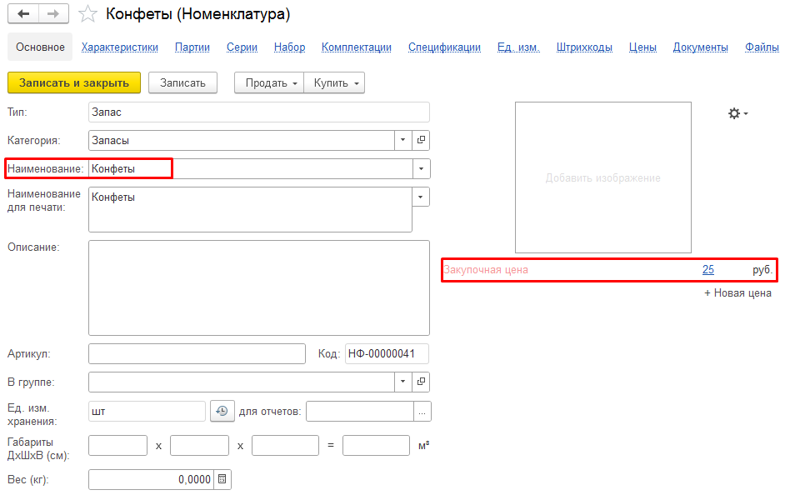Open the Спецификации tab
This screenshot has width=795, height=500.
(444, 47)
